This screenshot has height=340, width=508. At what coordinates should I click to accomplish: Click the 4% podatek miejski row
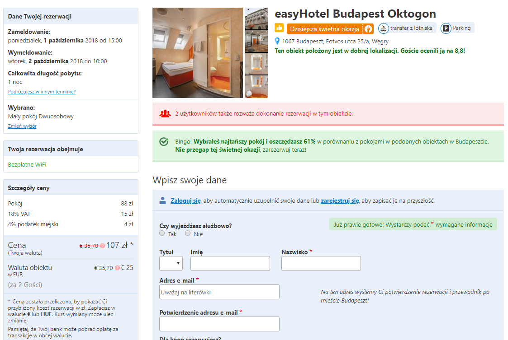point(71,224)
